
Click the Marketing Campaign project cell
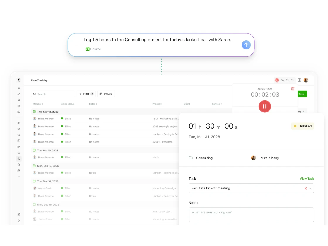pyautogui.click(x=164, y=188)
